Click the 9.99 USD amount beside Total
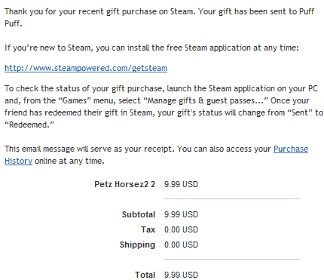The width and height of the screenshot is (324, 280). [x=181, y=275]
